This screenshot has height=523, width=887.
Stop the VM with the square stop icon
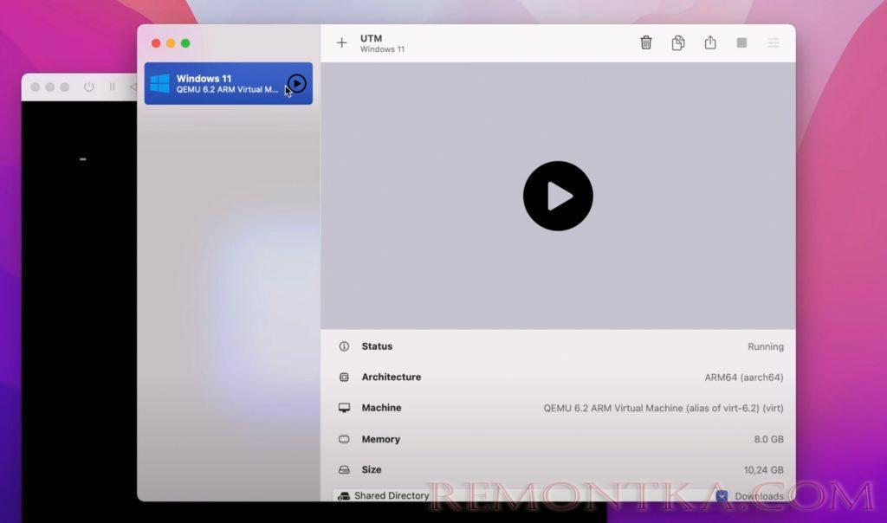[x=741, y=43]
